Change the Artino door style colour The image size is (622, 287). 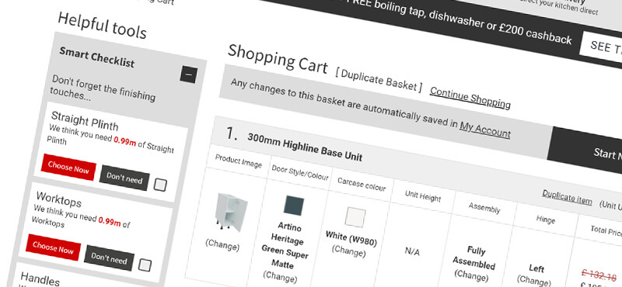pos(279,276)
